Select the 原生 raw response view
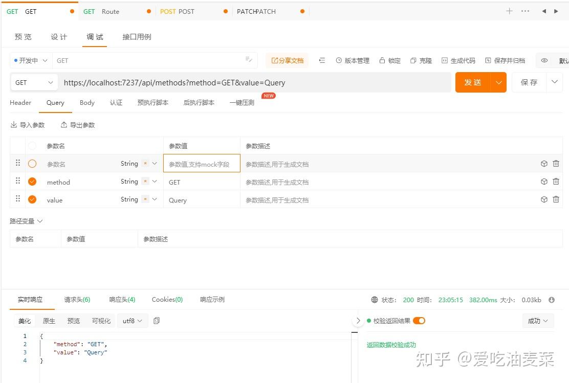 pyautogui.click(x=49, y=321)
